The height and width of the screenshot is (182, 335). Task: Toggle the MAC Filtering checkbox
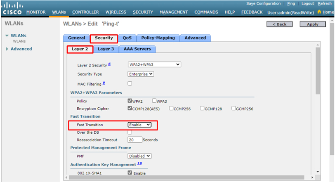130,83
